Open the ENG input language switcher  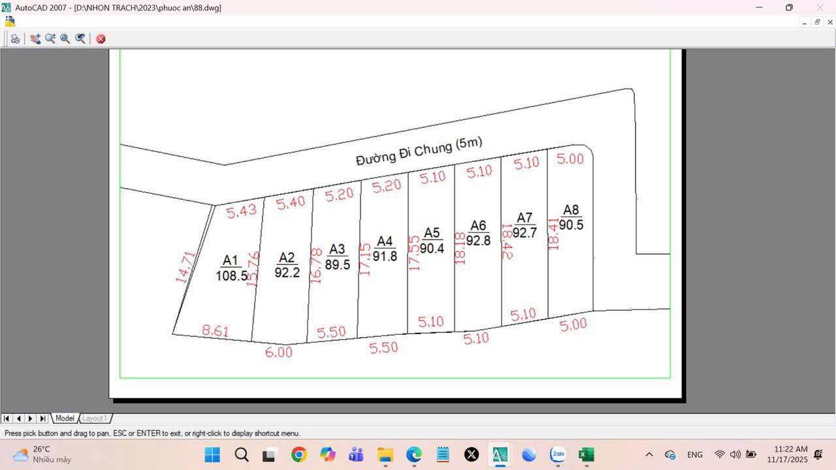click(694, 454)
